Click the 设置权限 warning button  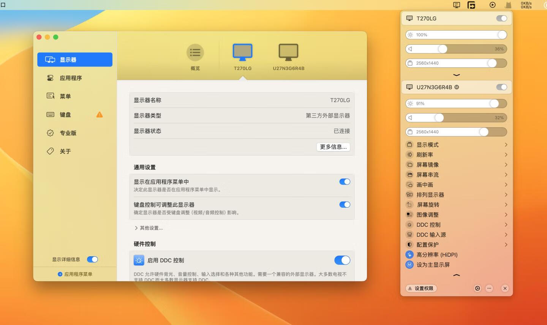tap(421, 289)
